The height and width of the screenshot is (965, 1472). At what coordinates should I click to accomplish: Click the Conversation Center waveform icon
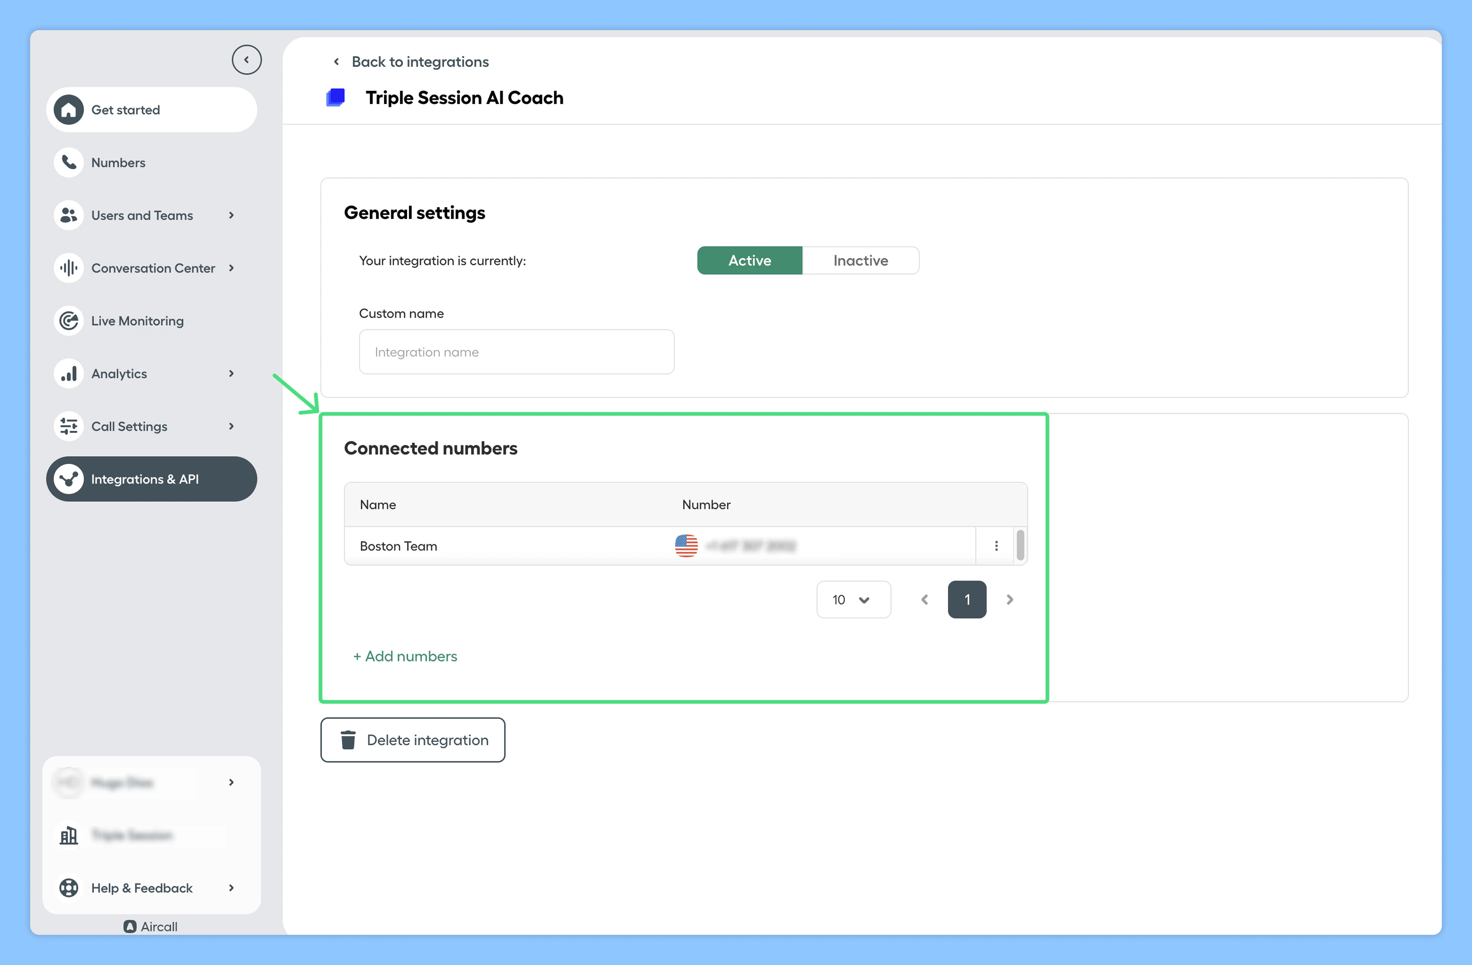point(69,268)
